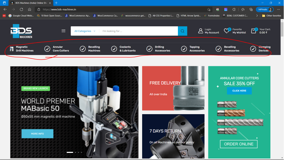Open Google Cloud Webinar bookmark
Viewport: 284px width, 160px height.
(21, 16)
